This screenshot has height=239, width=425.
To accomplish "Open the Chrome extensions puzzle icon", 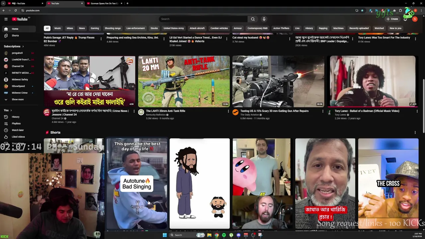I will [400, 10].
